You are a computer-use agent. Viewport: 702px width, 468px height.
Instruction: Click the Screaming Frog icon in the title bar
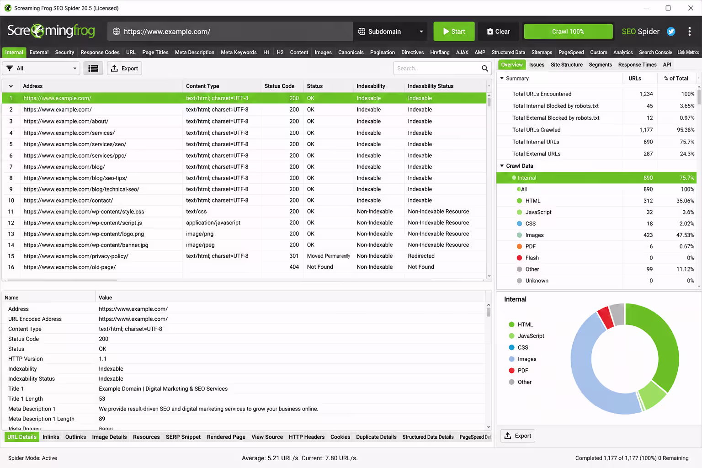point(8,8)
